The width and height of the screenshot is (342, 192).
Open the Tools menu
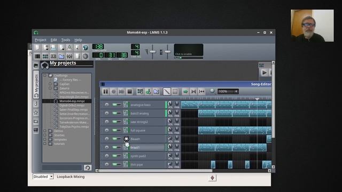point(66,40)
